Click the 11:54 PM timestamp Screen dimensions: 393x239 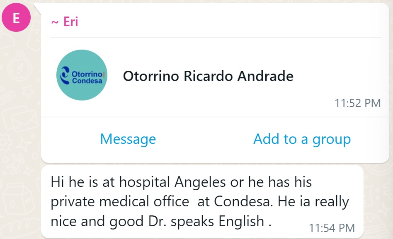332,228
